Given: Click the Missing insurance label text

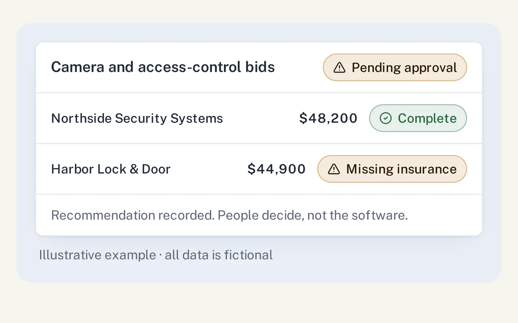Looking at the screenshot, I should coord(401,169).
